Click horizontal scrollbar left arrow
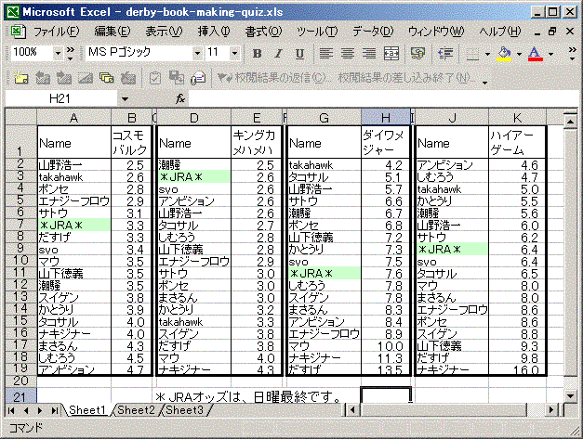 [352, 410]
